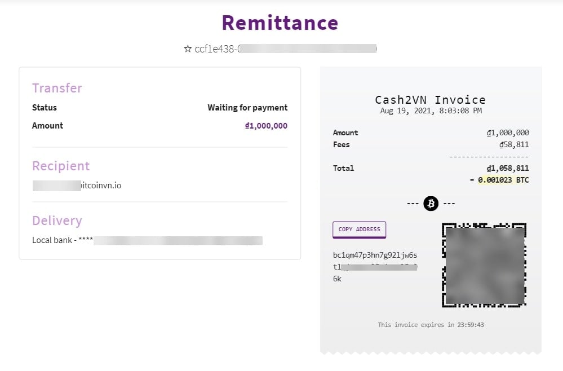Click the Bitcoin logo icon
The image size is (563, 371).
tap(431, 204)
